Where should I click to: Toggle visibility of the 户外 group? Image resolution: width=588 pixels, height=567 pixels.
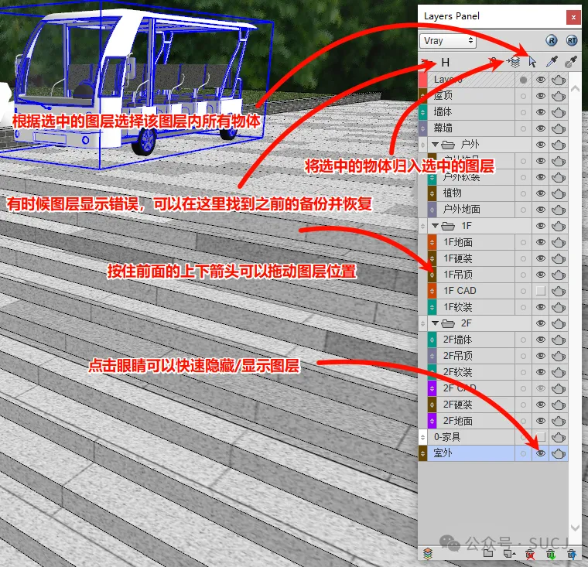coord(540,145)
